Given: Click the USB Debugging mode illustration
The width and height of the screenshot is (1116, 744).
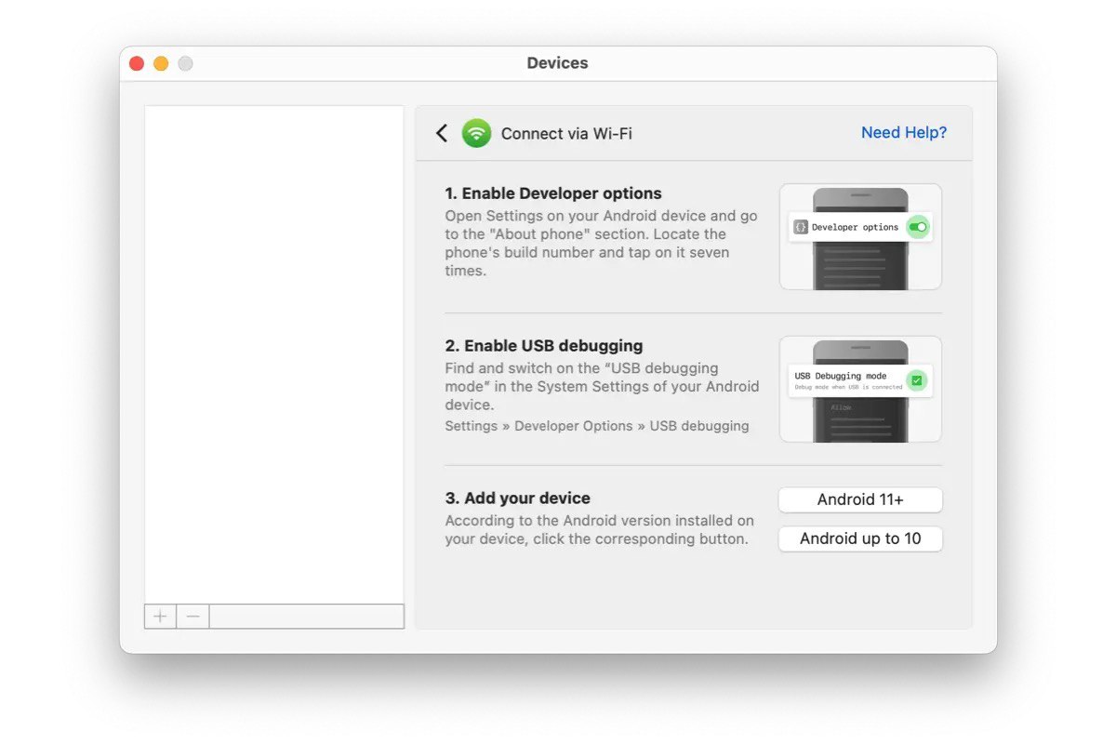Looking at the screenshot, I should (x=860, y=389).
